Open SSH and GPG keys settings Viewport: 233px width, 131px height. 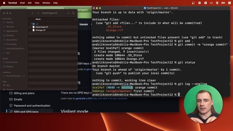26,111
